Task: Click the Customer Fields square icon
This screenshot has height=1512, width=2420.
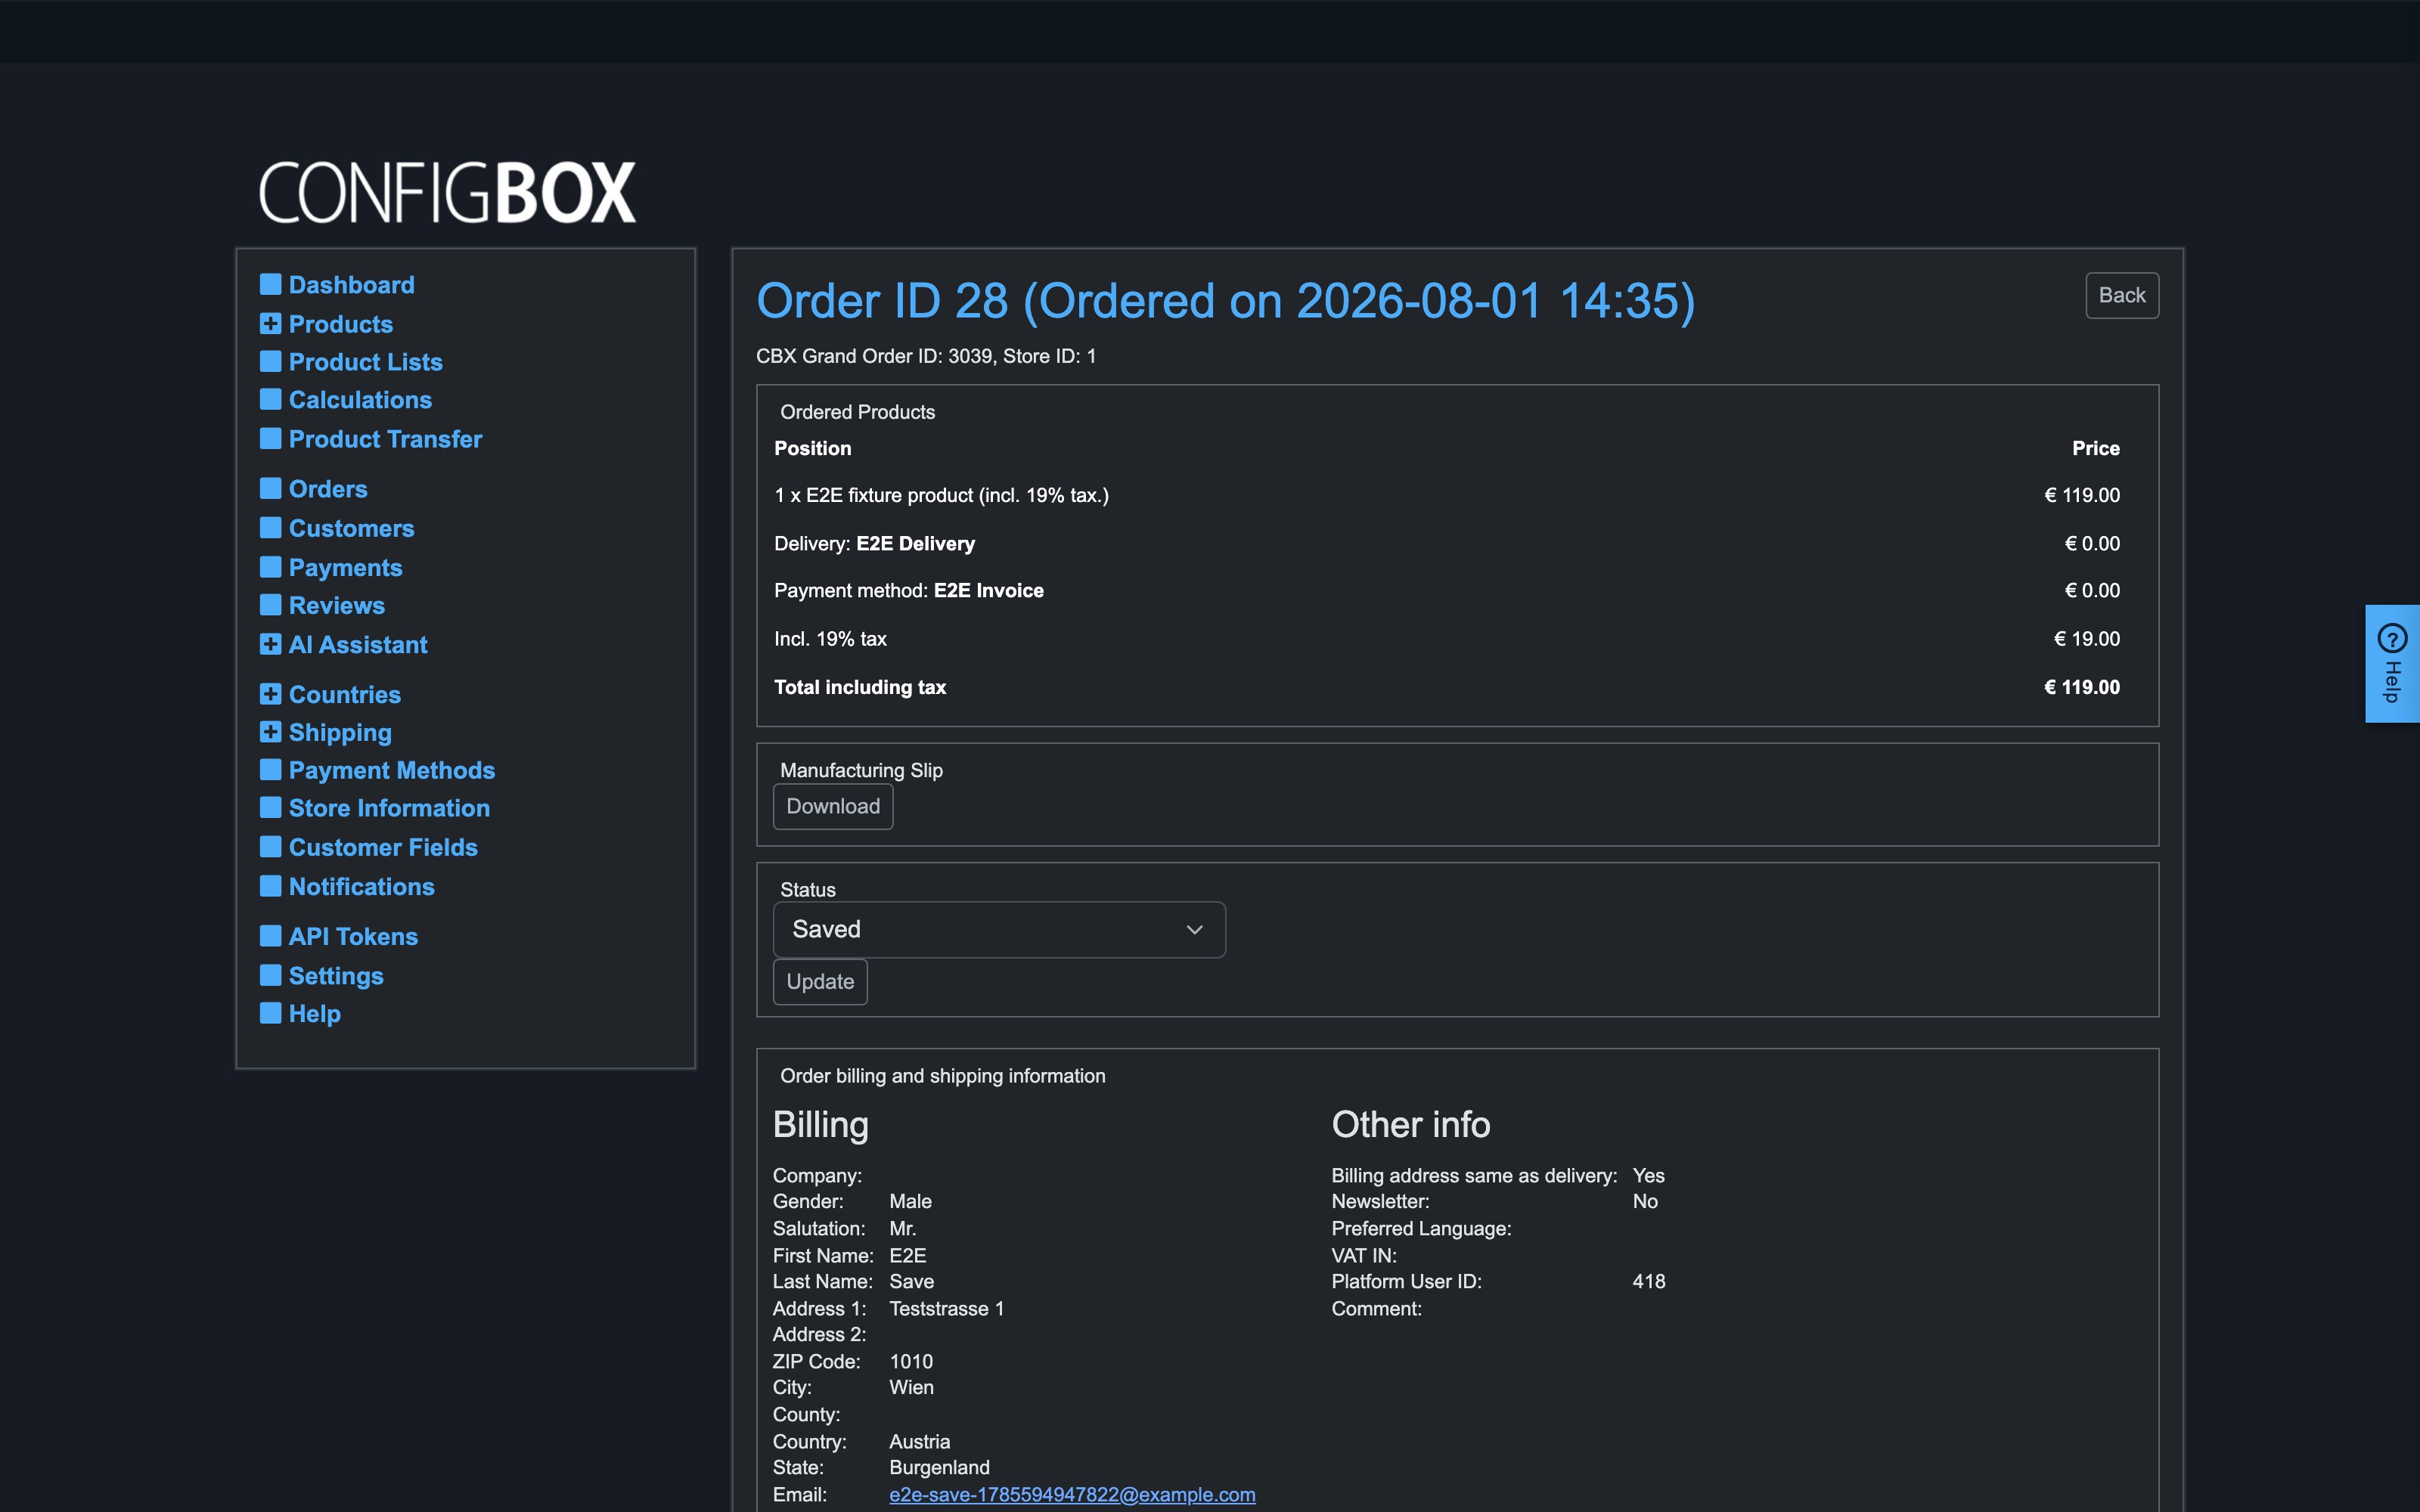Action: coord(270,847)
